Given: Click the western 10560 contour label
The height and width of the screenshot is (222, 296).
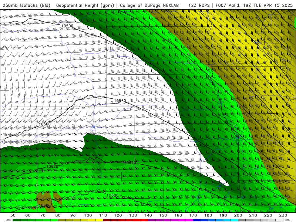Looking at the screenshot, I should [x=45, y=124].
